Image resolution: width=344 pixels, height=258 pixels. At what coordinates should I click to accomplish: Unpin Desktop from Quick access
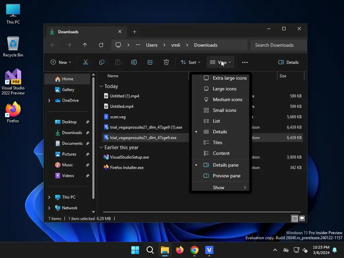point(88,122)
